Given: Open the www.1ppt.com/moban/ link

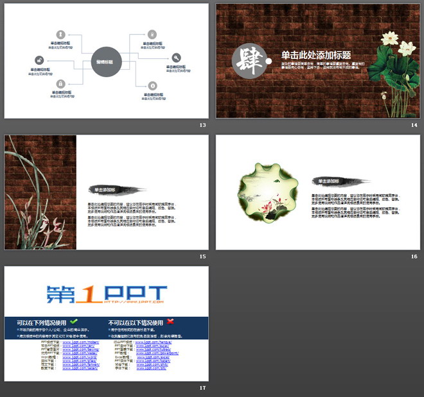Looking at the screenshot, I should 80,342.
